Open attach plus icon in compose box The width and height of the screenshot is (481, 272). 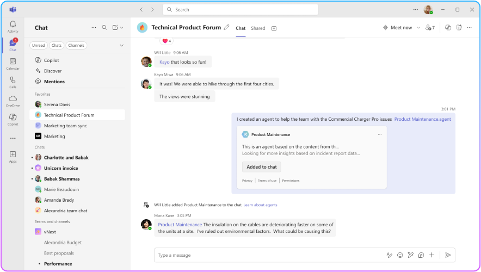431,255
